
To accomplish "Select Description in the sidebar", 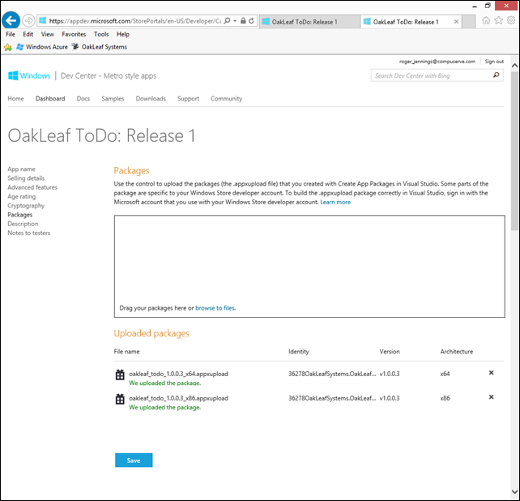I will 23,224.
